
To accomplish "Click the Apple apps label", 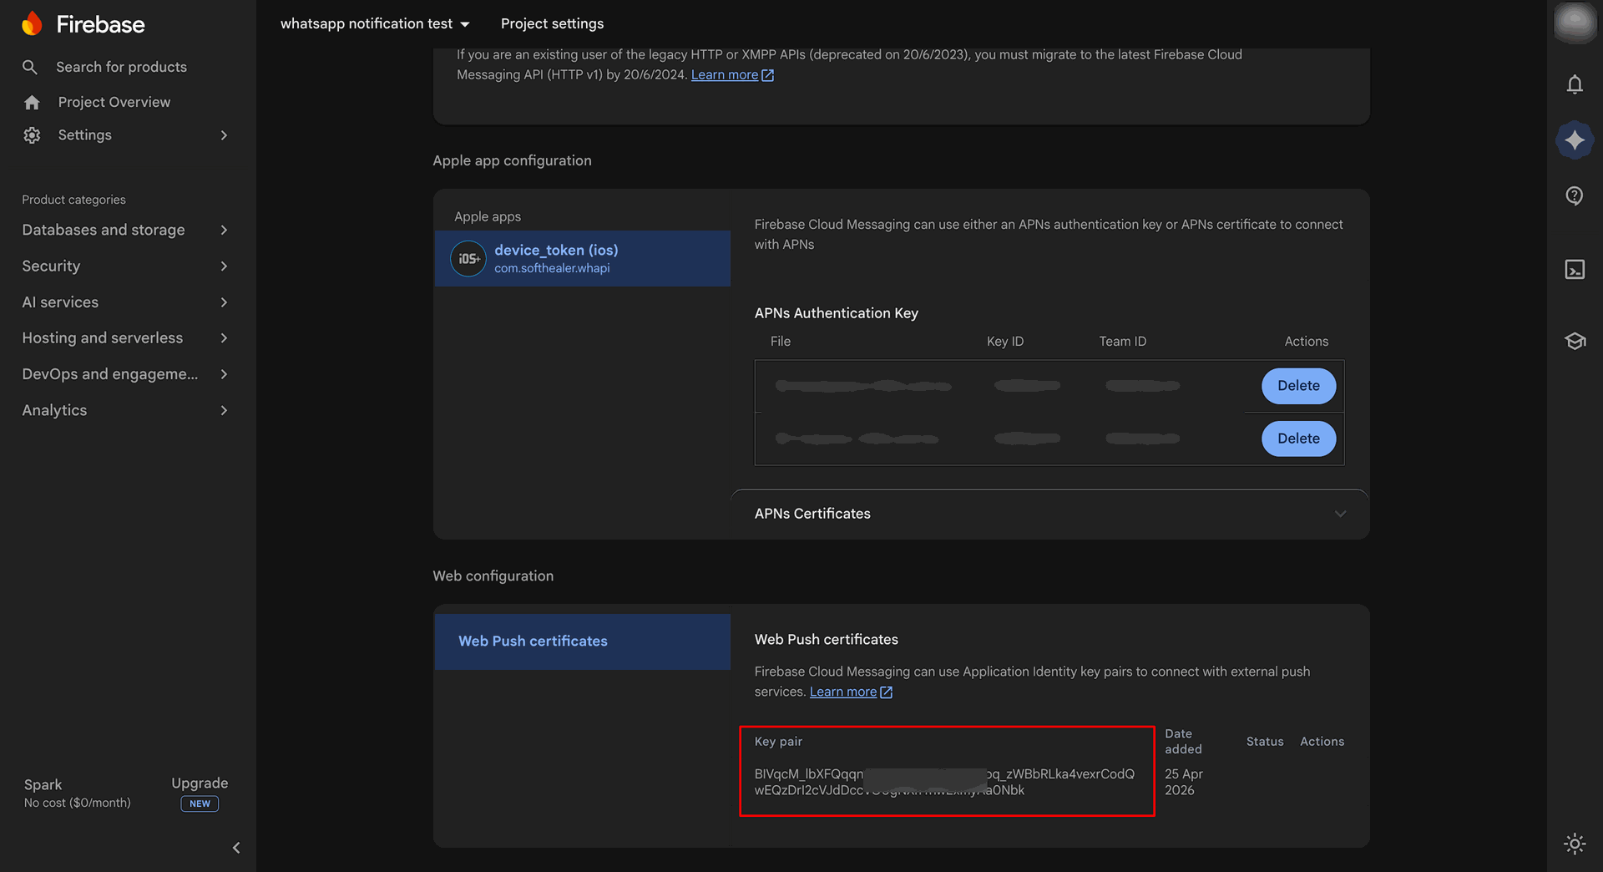I will coord(488,217).
